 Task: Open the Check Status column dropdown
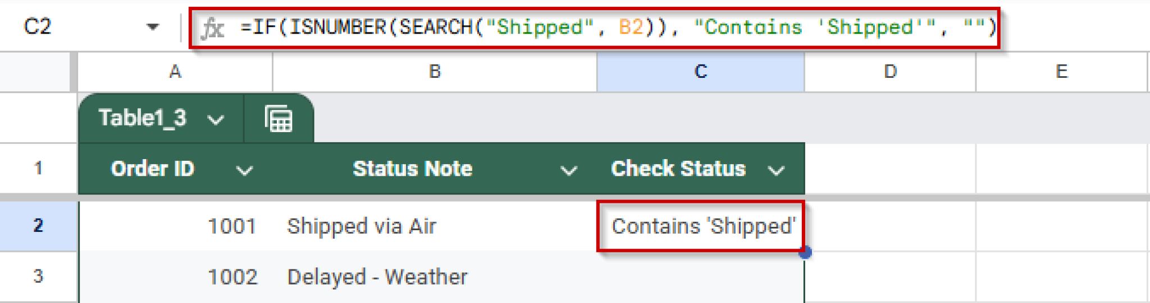[x=776, y=170]
